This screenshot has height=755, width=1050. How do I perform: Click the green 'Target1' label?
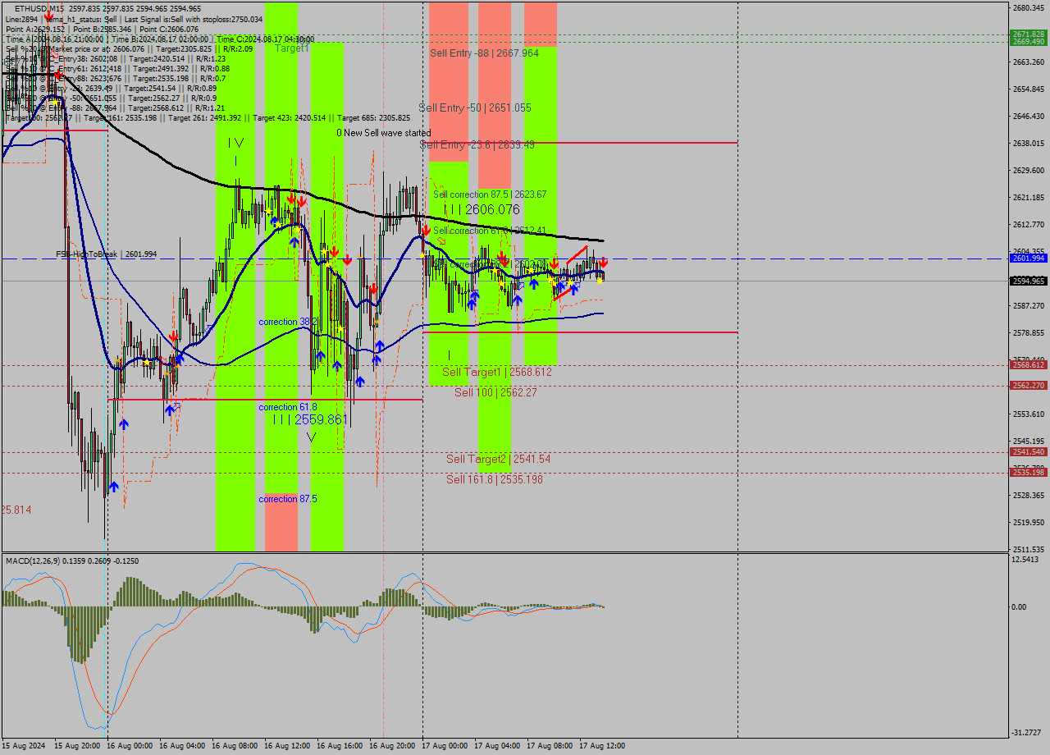coord(292,48)
